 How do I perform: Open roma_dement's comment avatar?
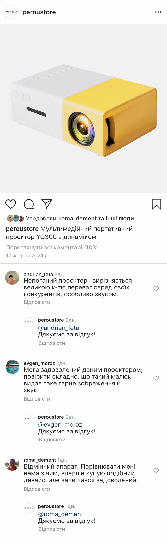12,464
